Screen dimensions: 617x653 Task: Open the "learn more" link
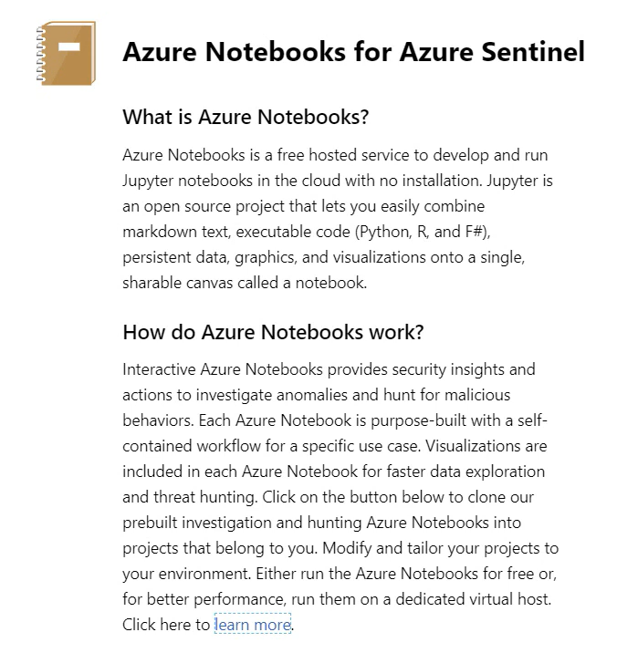(x=253, y=625)
